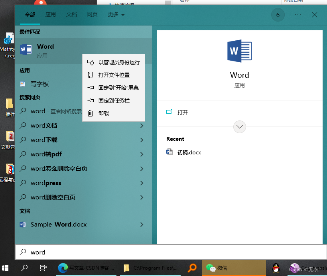The height and width of the screenshot is (276, 327).
Task: Switch to the 网页 search tab
Action: point(93,15)
